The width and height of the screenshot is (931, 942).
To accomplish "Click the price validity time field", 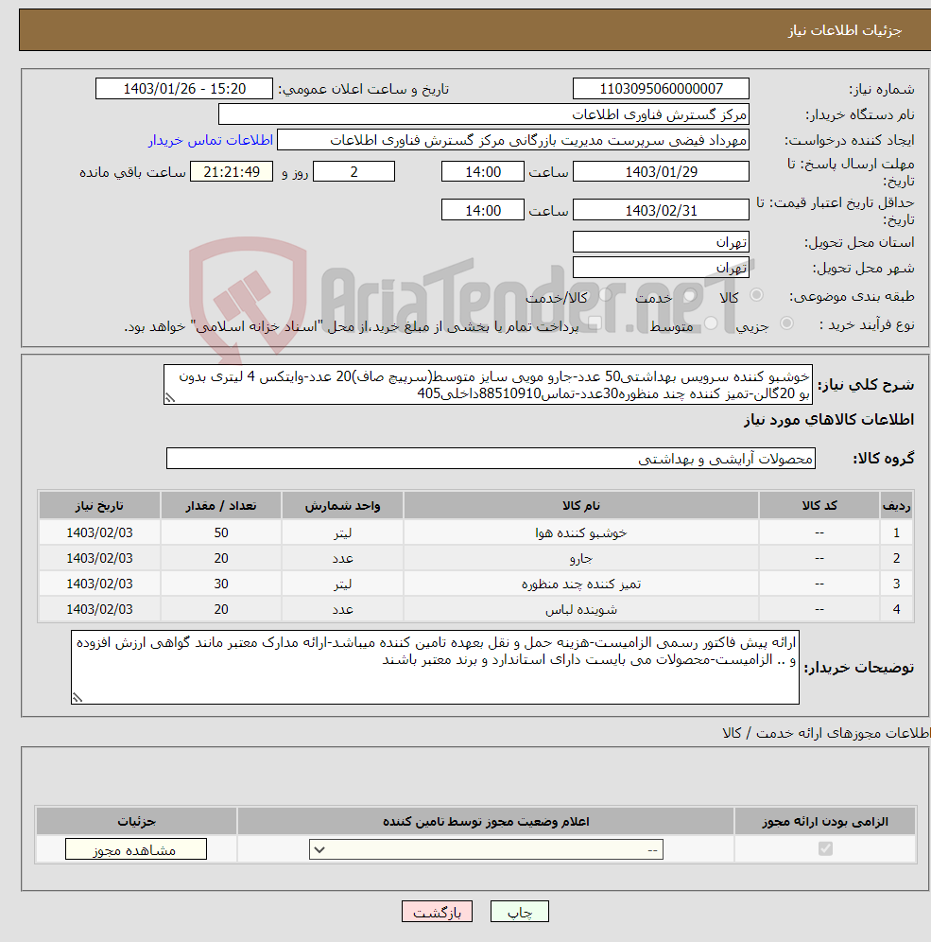I will [483, 210].
